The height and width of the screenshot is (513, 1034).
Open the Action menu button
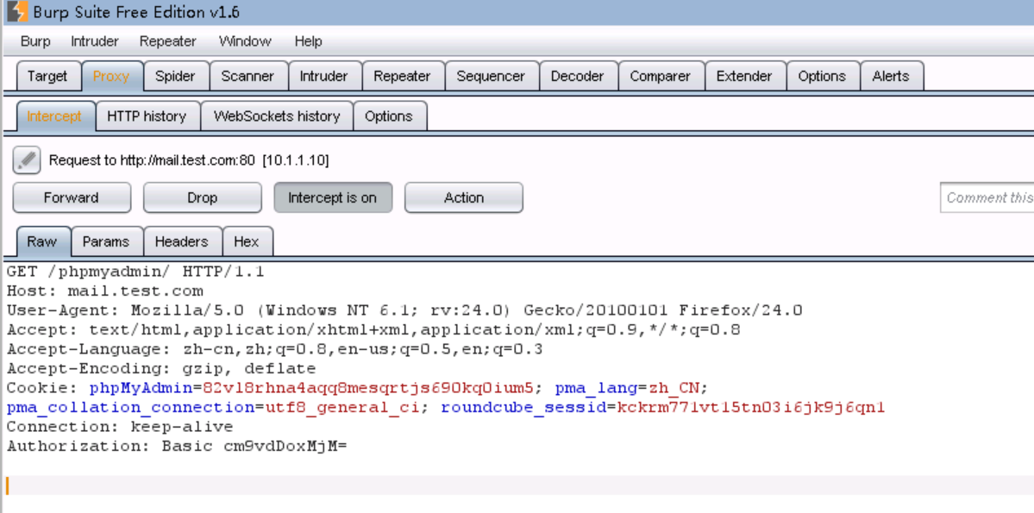tap(464, 197)
